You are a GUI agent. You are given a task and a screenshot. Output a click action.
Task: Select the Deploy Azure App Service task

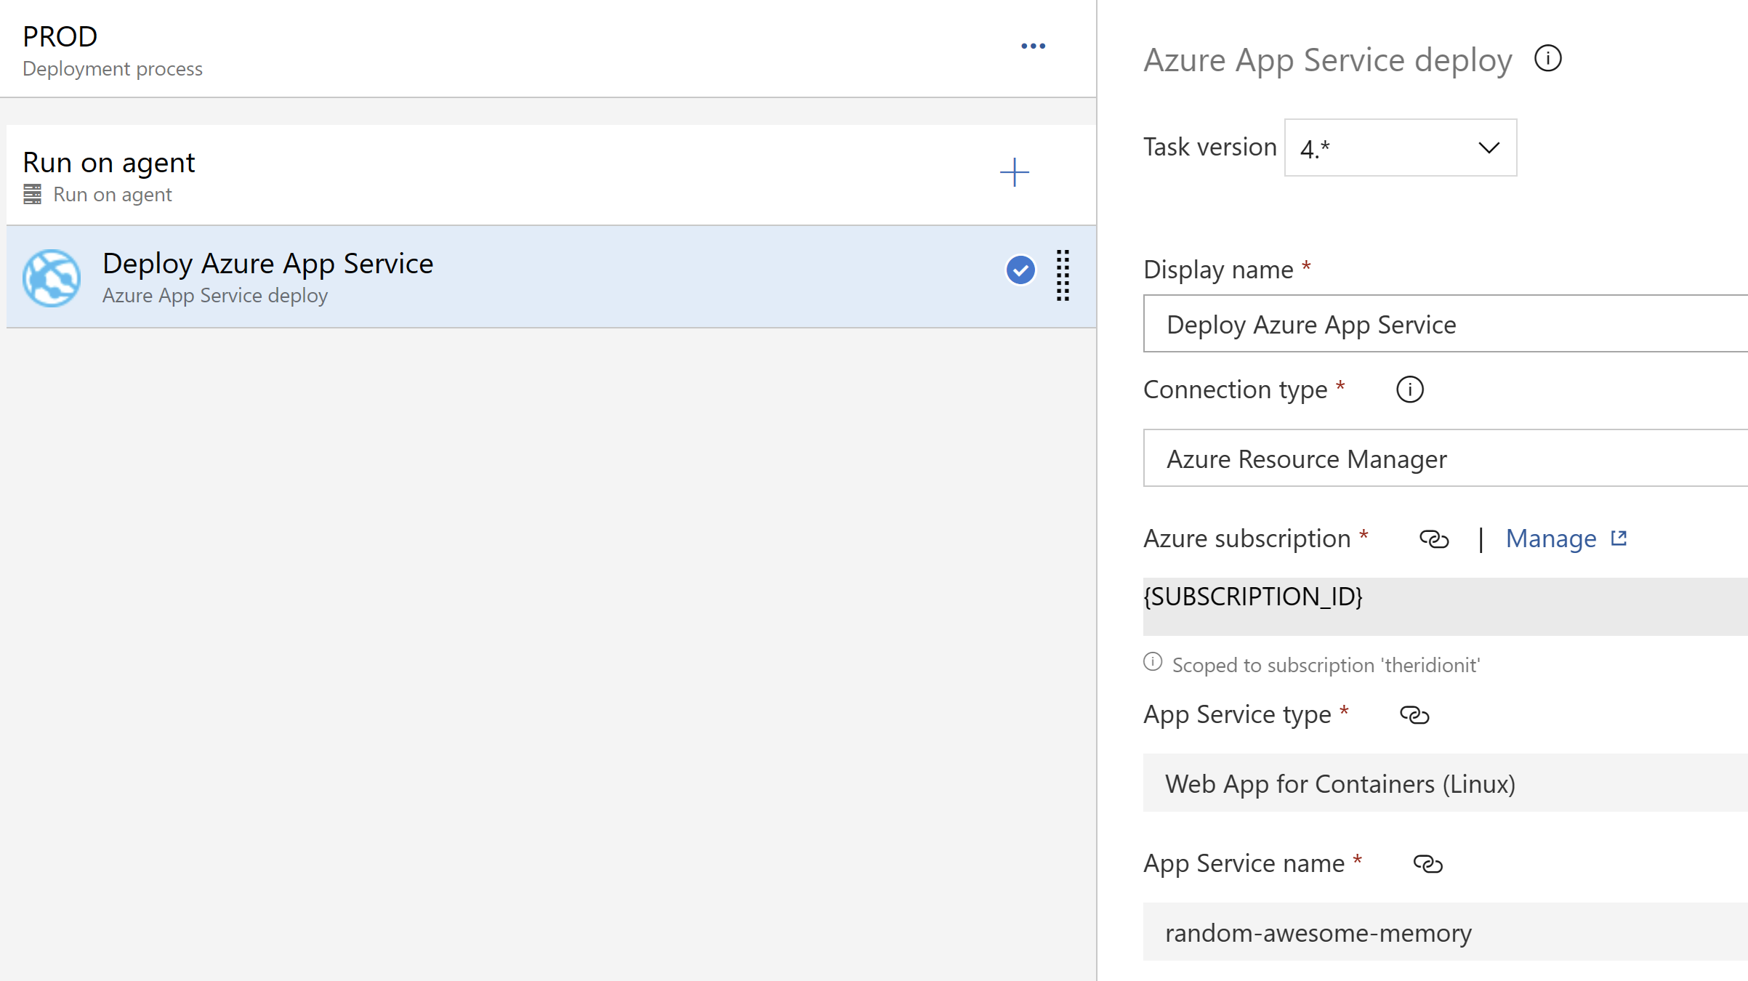pyautogui.click(x=551, y=277)
